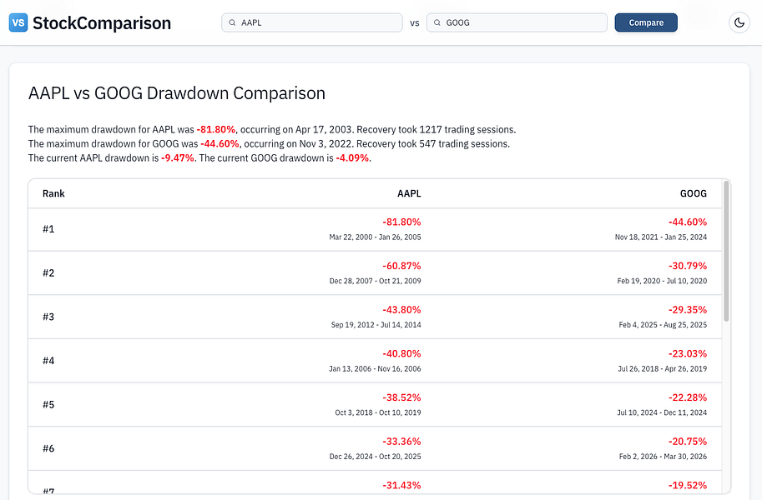762x500 pixels.
Task: Select the GOOG -20.75% value
Action: coord(687,442)
